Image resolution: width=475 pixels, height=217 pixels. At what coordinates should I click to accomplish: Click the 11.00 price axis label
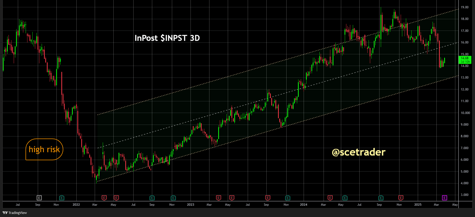(x=465, y=101)
